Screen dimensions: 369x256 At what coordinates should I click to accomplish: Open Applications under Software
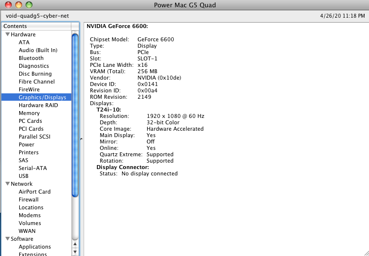click(35, 247)
